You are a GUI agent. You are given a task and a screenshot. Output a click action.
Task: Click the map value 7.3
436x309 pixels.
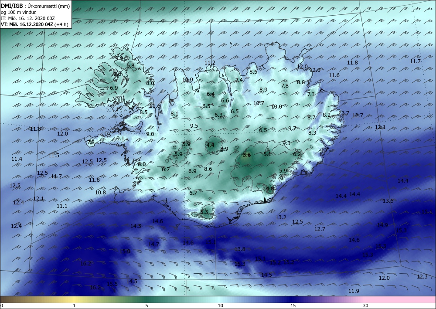pos(311,94)
